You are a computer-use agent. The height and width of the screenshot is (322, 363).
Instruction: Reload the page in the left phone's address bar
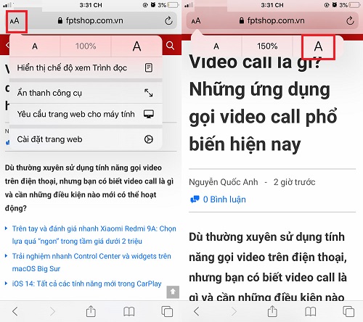pyautogui.click(x=168, y=21)
